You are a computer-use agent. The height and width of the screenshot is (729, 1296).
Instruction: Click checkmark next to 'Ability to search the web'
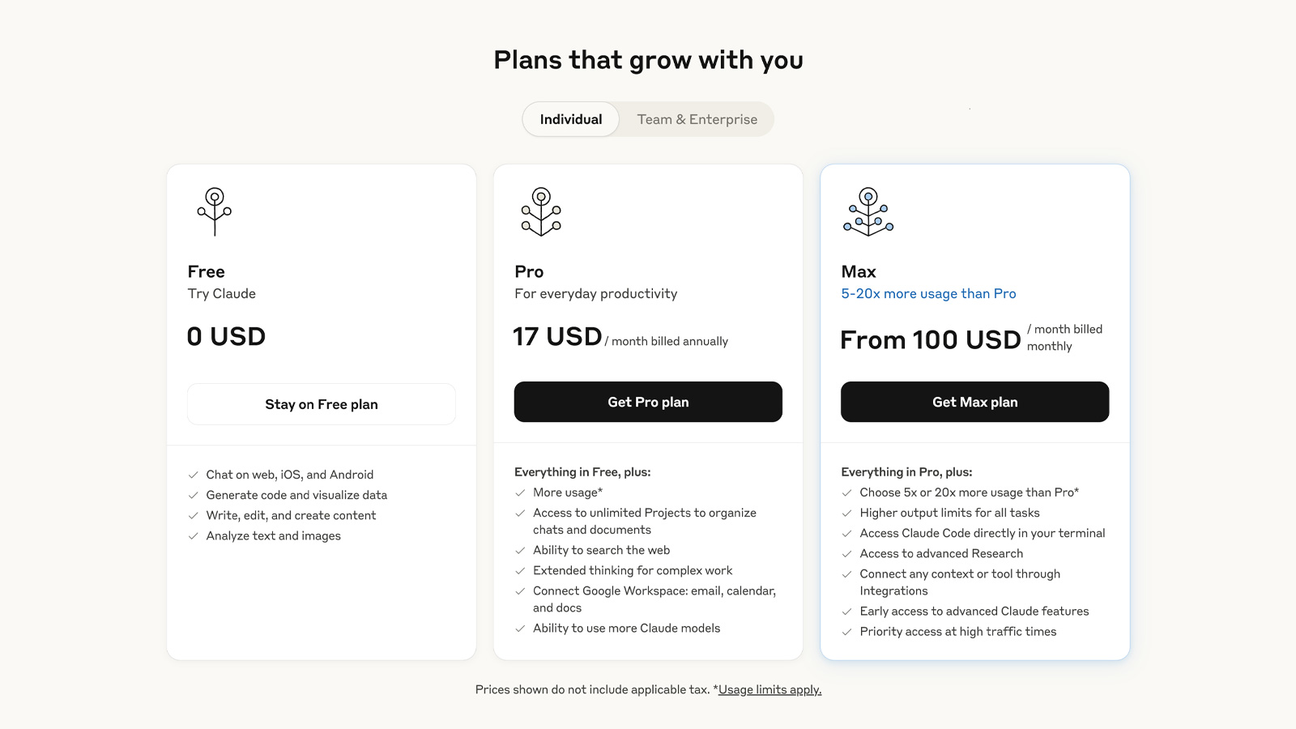point(520,551)
